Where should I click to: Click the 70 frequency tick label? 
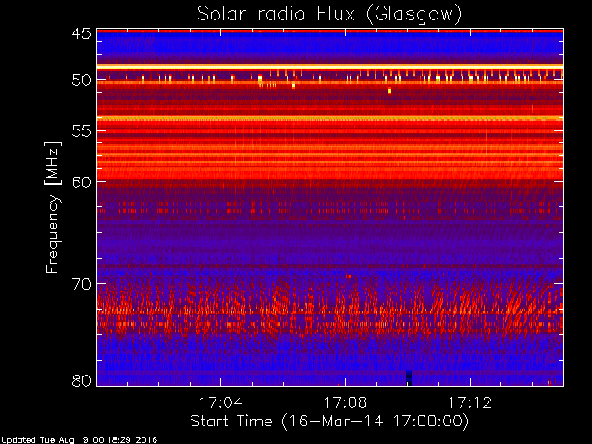pyautogui.click(x=81, y=284)
